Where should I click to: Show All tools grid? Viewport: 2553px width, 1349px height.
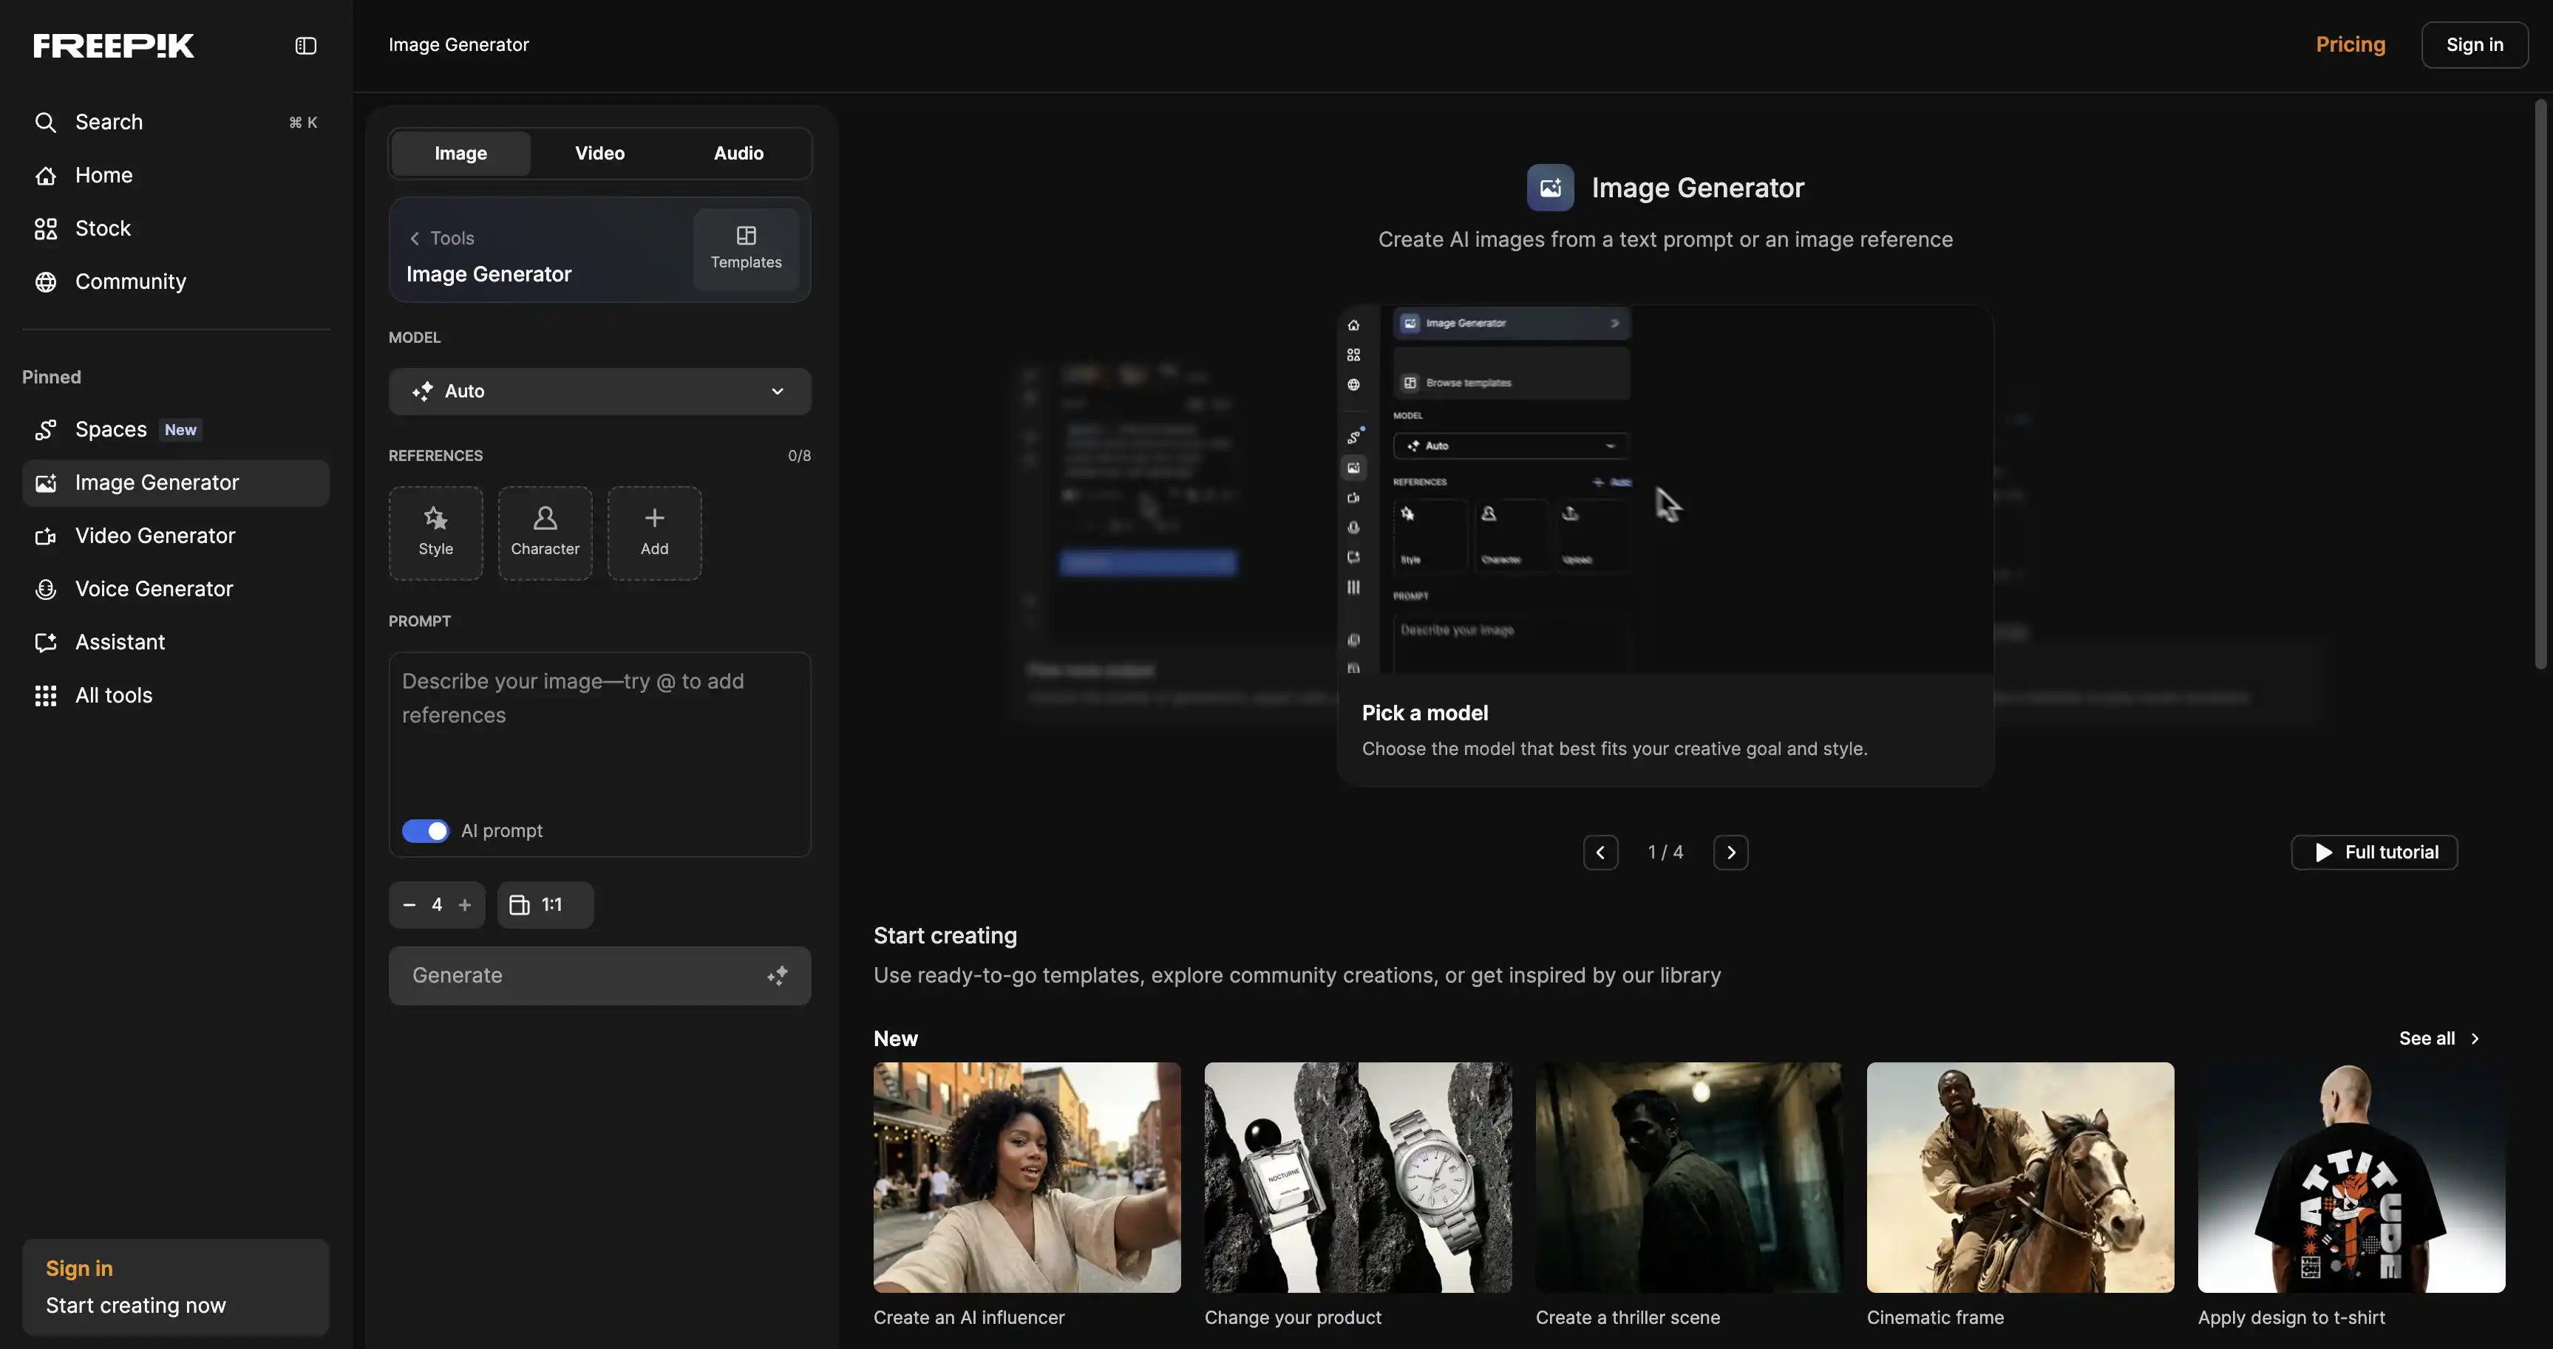click(113, 695)
